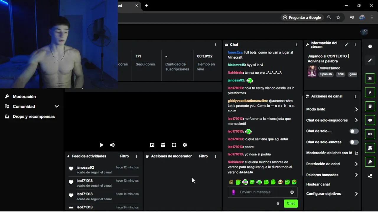Click janossa92 in activity feed
This screenshot has height=212, width=378.
point(85,168)
